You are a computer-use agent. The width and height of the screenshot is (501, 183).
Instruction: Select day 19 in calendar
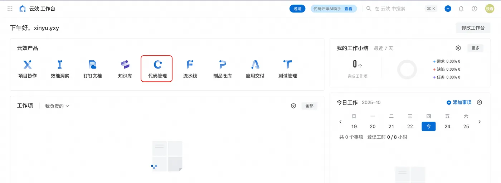354,126
